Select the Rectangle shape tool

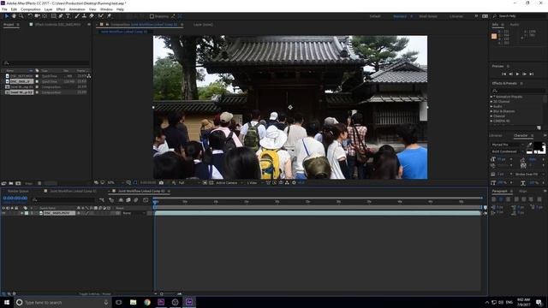click(53, 16)
